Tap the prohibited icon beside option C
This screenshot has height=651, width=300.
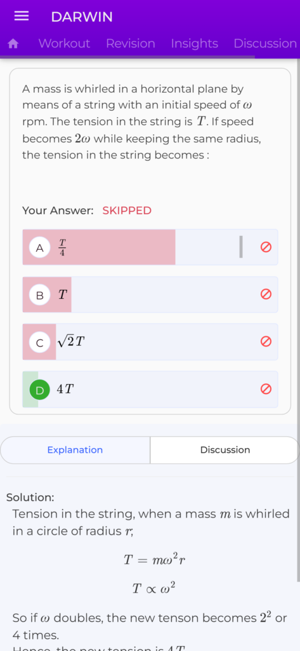(266, 341)
